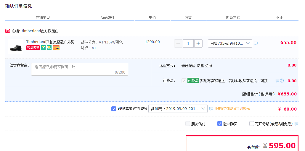Increase quantity with the plus button

click(198, 43)
